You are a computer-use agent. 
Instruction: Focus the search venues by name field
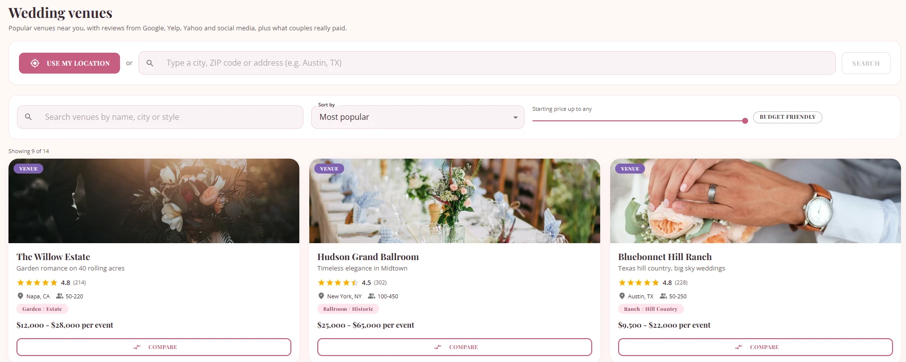160,117
